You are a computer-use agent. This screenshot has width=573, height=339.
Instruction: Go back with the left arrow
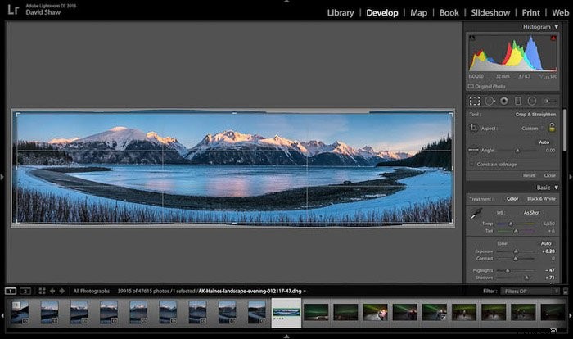coord(52,291)
